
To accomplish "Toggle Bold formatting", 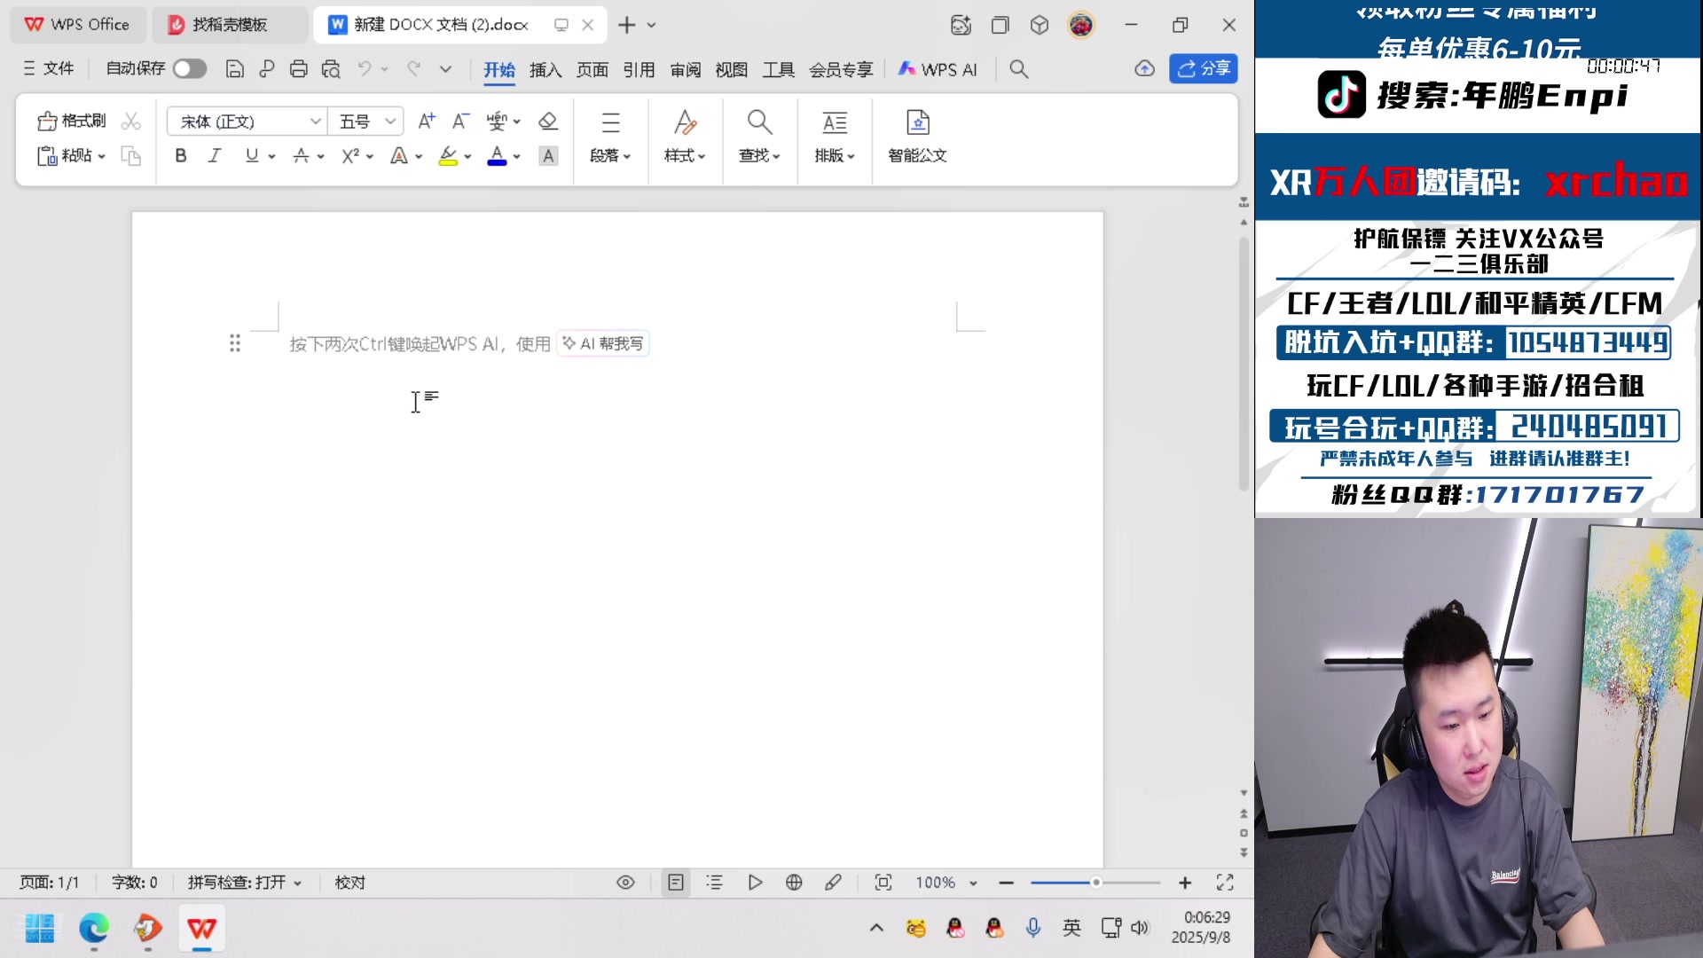I will coord(181,156).
